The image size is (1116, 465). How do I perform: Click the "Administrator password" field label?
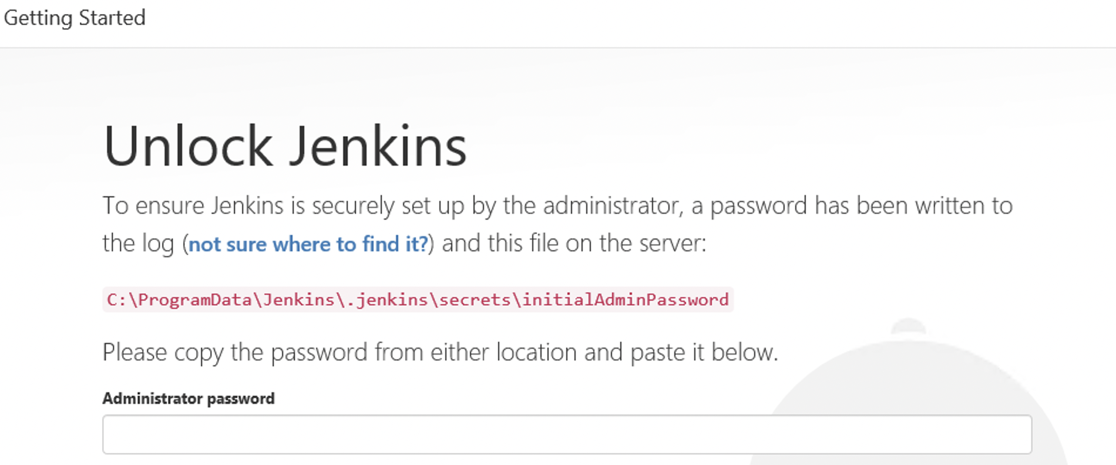189,399
